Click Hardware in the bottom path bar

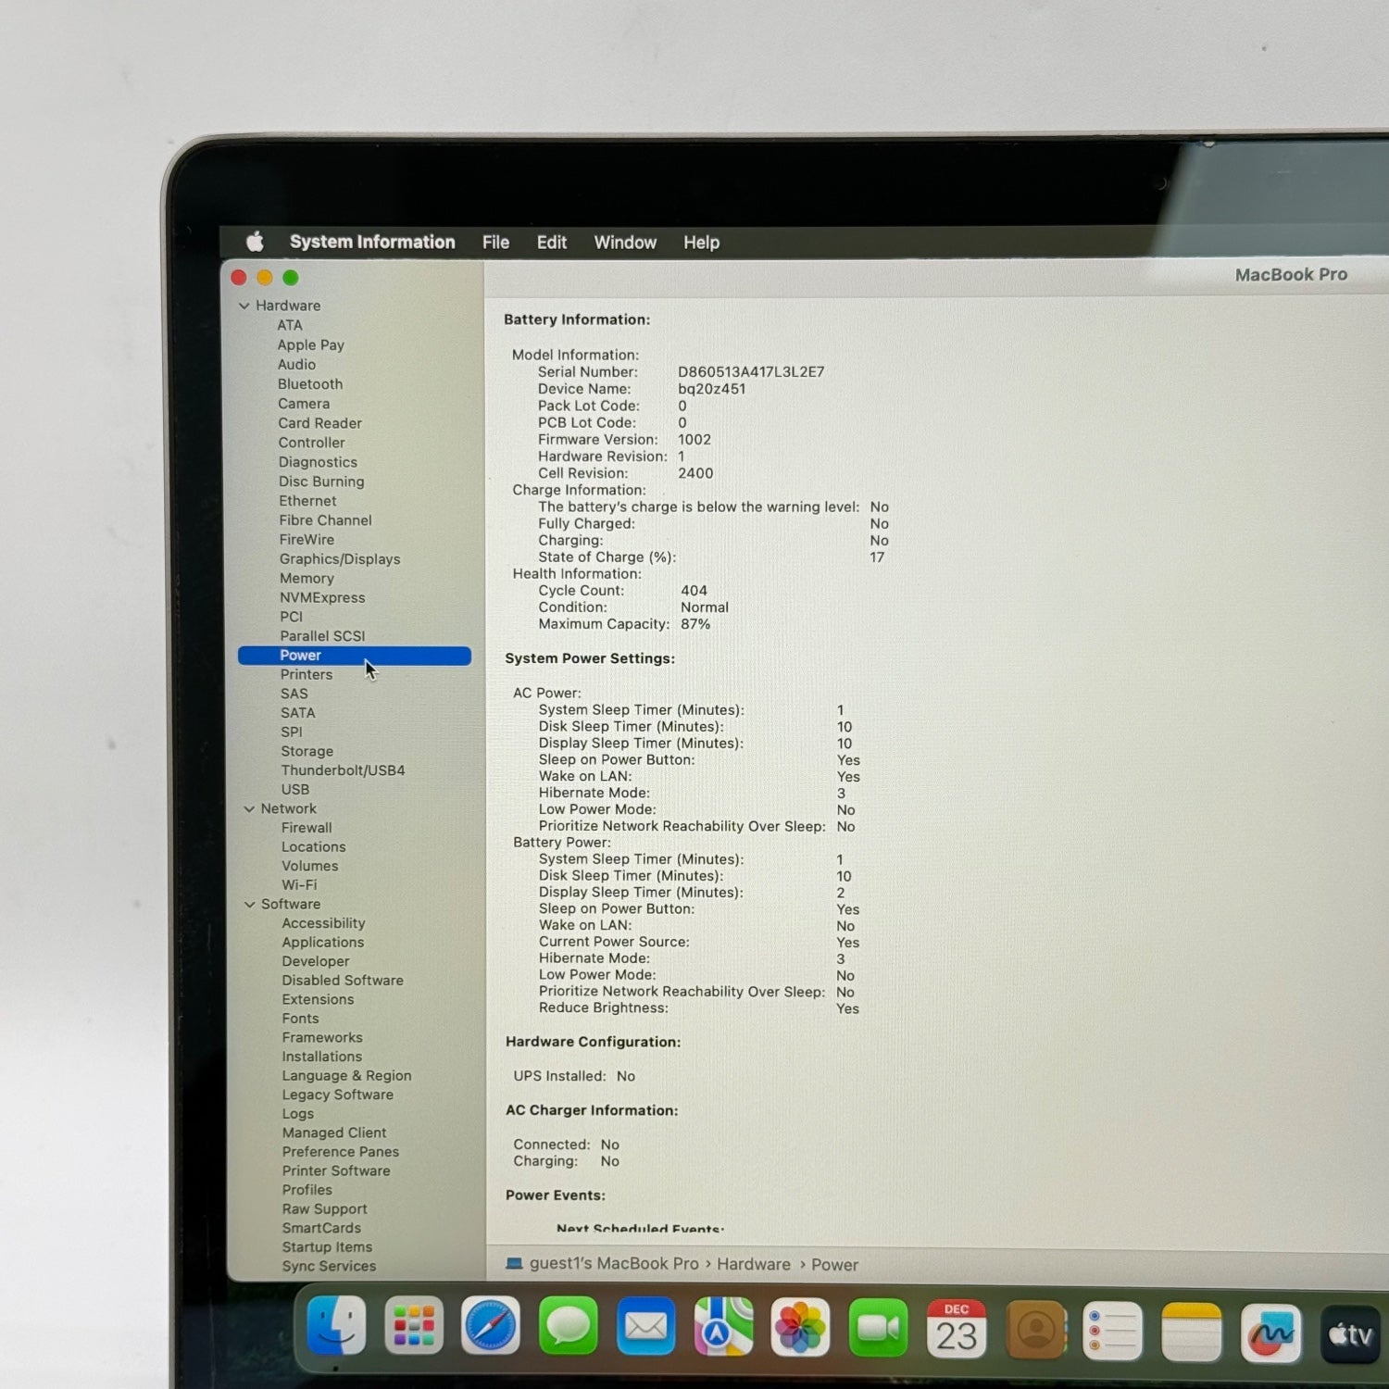tap(753, 1264)
